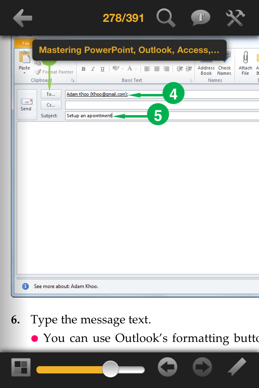Open font color dropdown arrow
This screenshot has height=388, width=259.
136,69
